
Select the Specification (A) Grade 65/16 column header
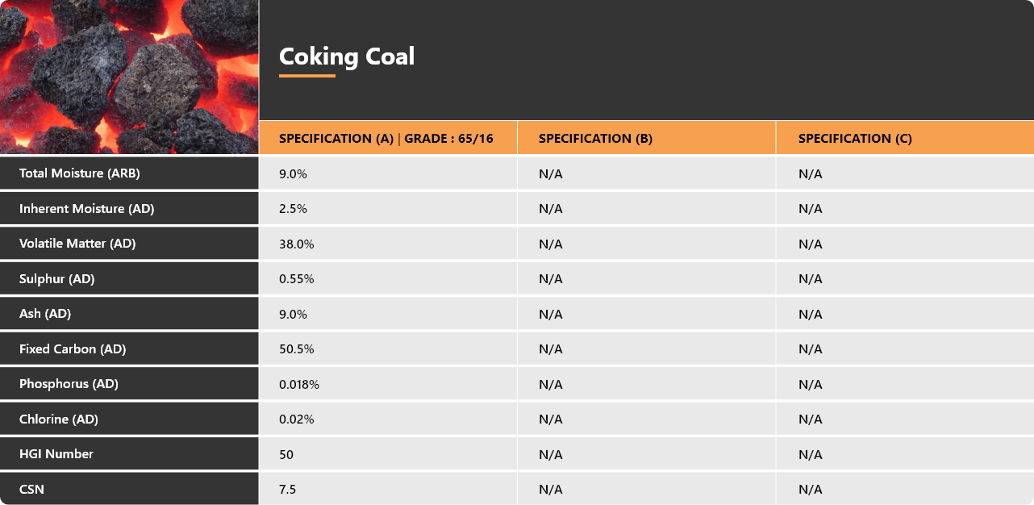point(388,138)
